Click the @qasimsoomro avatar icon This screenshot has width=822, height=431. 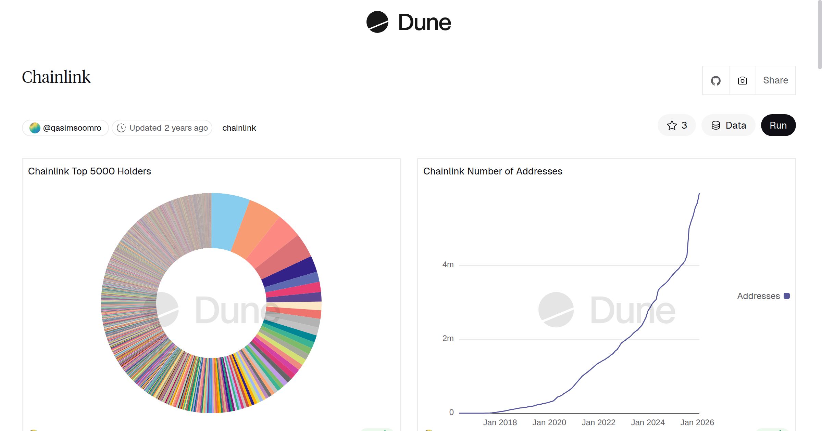pos(35,128)
